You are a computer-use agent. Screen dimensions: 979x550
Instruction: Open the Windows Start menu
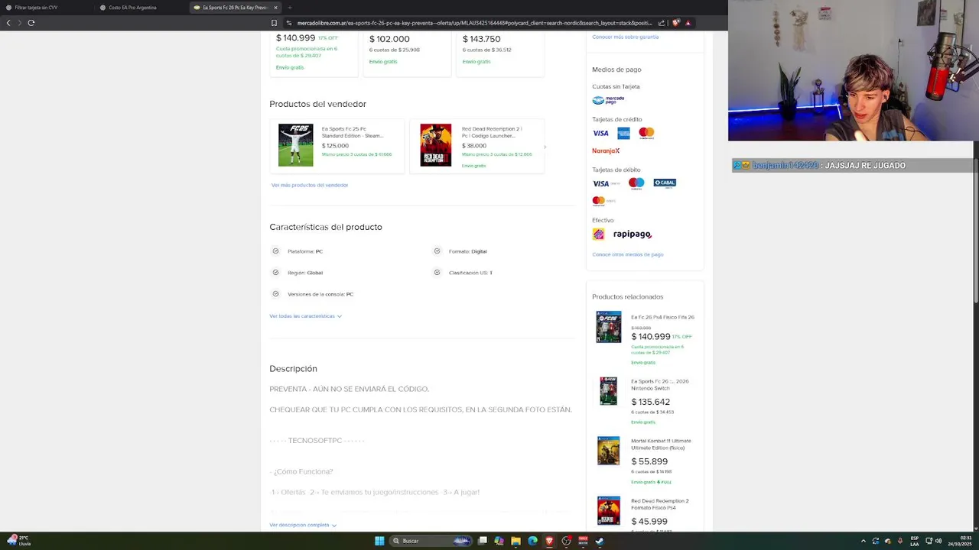click(x=379, y=541)
